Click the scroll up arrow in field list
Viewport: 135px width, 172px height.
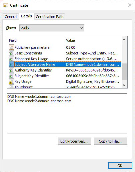tap(124, 39)
